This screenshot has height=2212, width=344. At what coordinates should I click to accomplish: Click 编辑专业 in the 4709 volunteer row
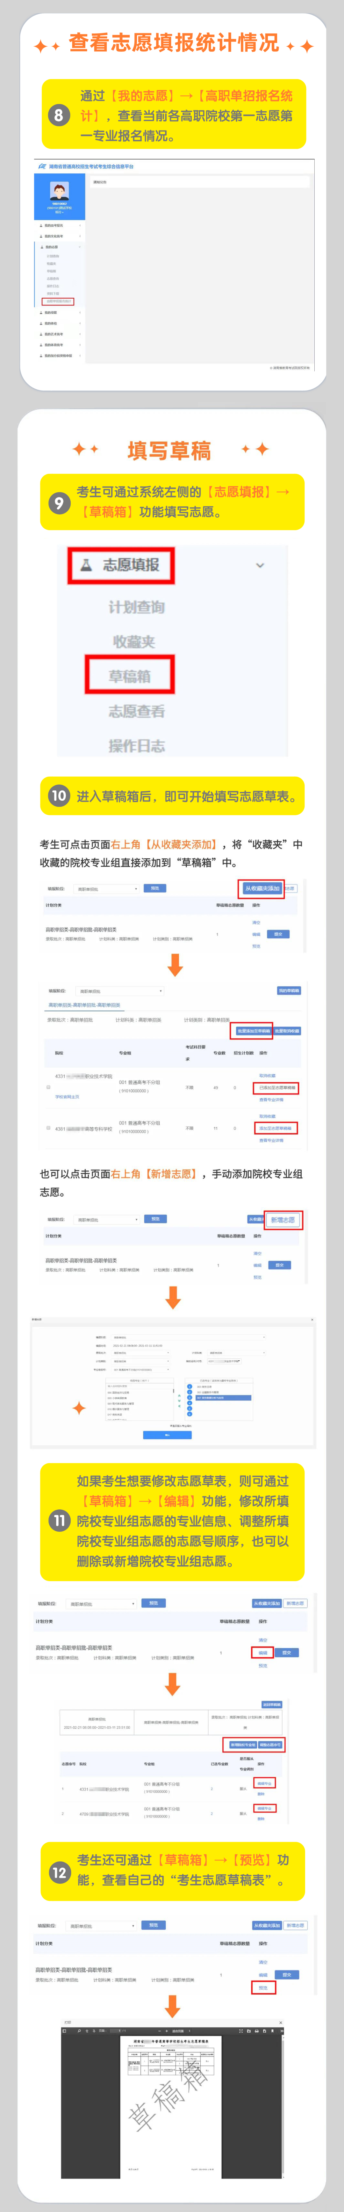click(x=264, y=1808)
